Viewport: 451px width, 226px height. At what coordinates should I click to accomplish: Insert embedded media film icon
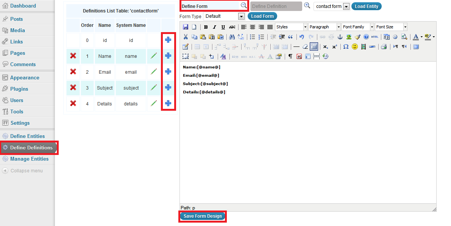(364, 46)
